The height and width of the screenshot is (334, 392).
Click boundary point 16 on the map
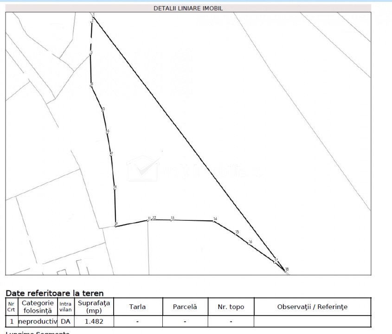pyautogui.click(x=249, y=243)
